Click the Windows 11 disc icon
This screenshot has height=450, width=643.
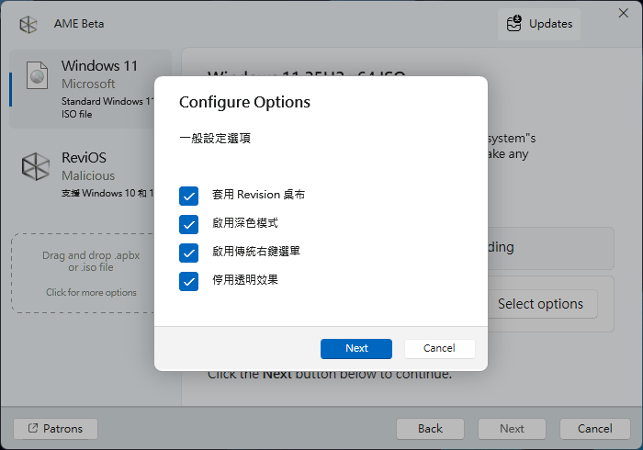click(x=37, y=77)
